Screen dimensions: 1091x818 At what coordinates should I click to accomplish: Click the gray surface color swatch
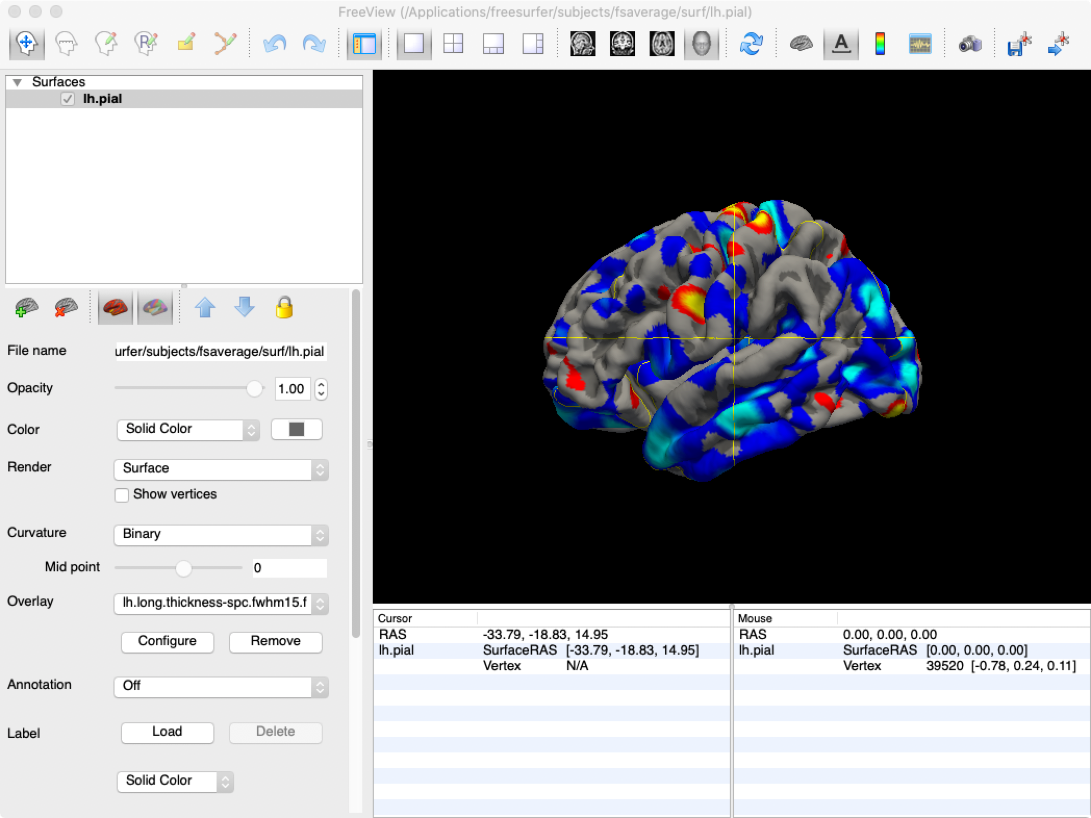pyautogui.click(x=296, y=429)
